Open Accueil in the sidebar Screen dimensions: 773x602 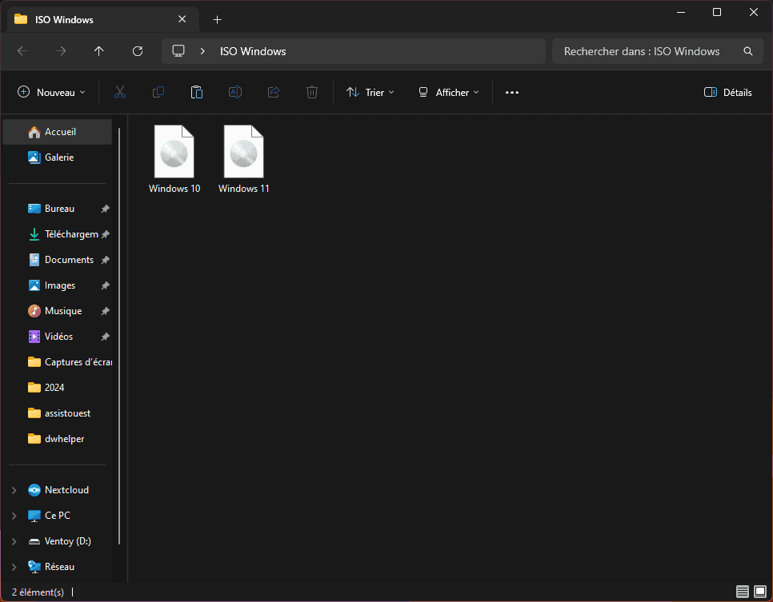pos(57,132)
